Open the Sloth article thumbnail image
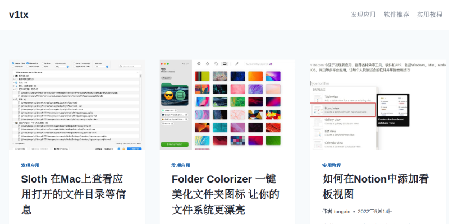Image resolution: width=449 pixels, height=224 pixels. 77,105
